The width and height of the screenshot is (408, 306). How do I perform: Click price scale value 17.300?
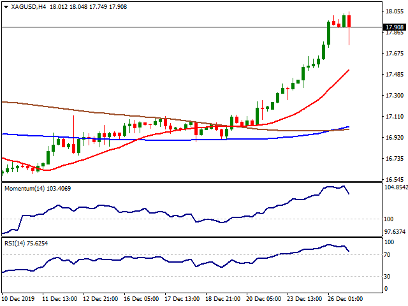pos(395,96)
